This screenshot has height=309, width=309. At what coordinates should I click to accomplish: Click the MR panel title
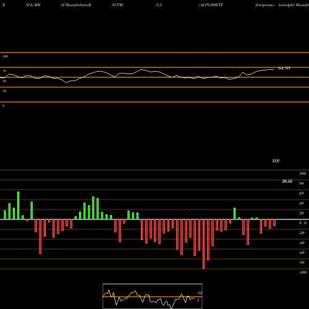click(276, 161)
